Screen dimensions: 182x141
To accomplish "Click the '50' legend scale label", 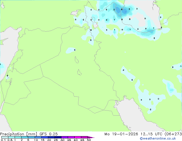I will pos(89,140).
